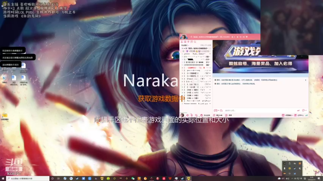This screenshot has height=181, width=323.
Task: Open the Windows Start menu
Action: tap(3, 179)
